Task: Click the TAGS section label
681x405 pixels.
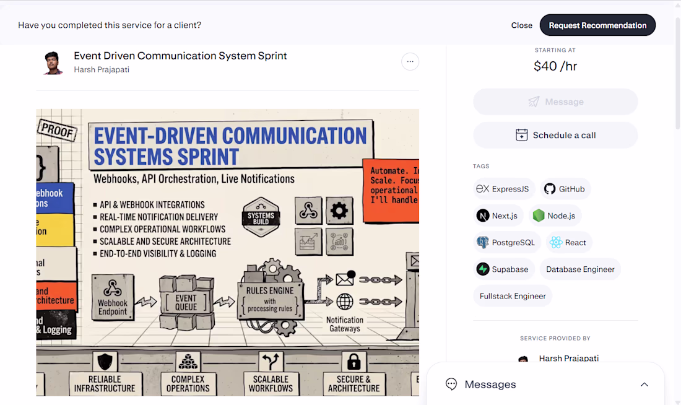Action: 481,166
